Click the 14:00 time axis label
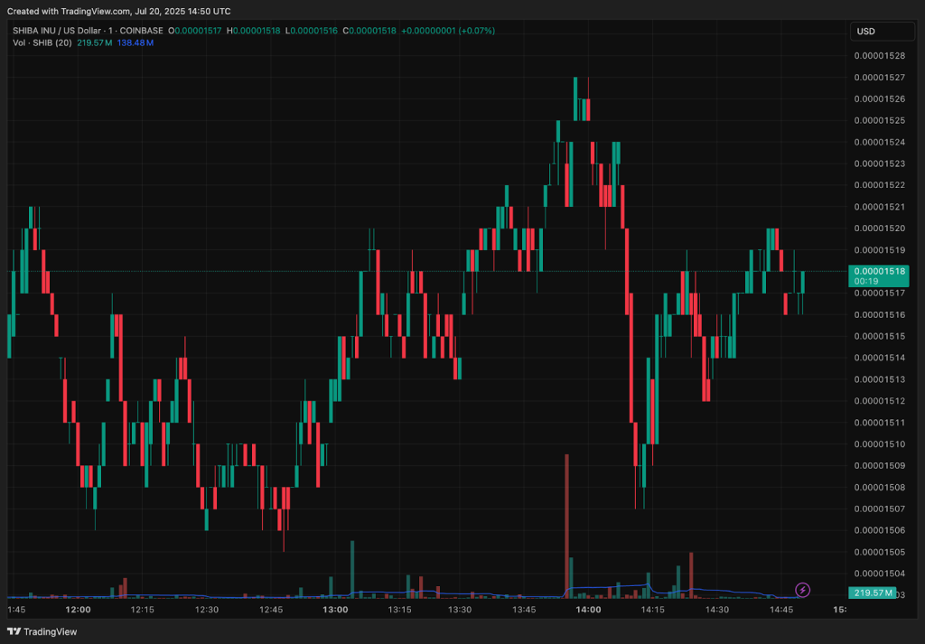 tap(588, 610)
